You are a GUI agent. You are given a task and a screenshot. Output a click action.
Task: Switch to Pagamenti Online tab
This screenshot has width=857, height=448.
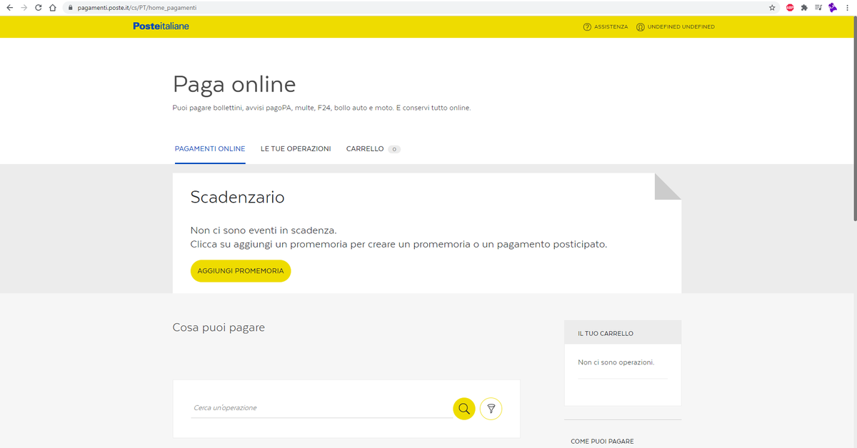point(210,149)
